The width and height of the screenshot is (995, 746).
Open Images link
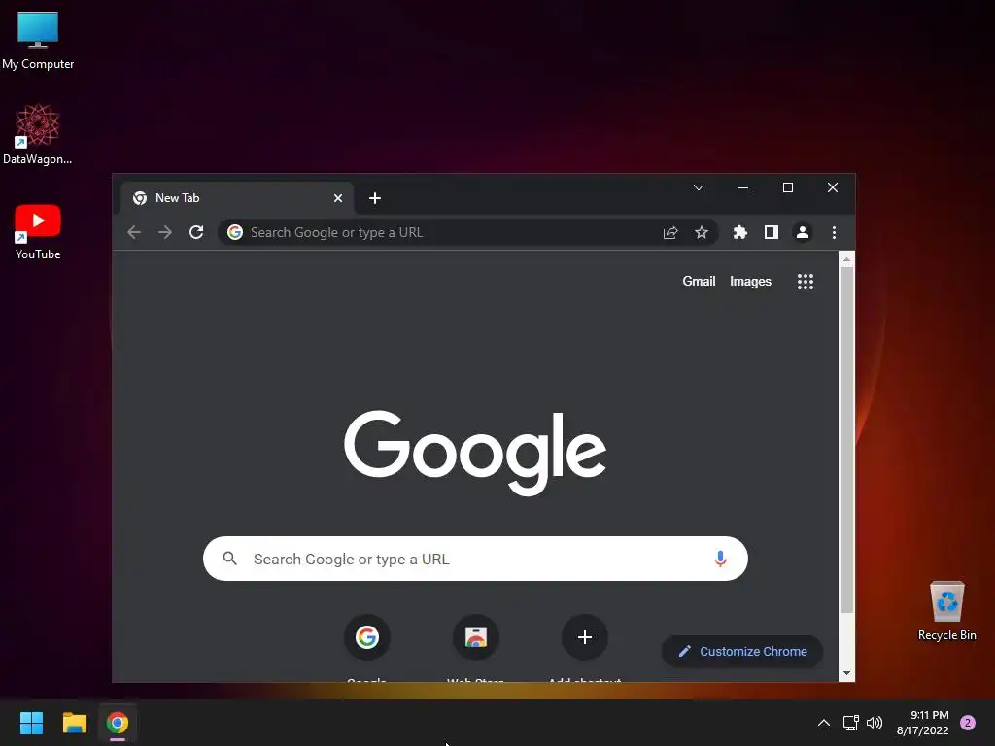click(x=751, y=282)
